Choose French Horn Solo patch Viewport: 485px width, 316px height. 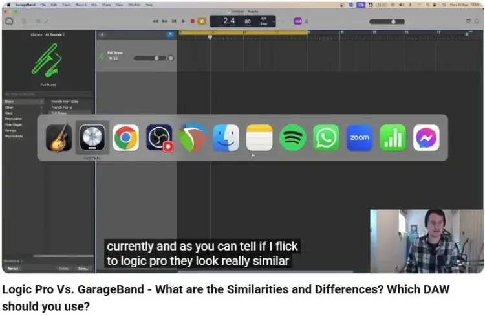tap(65, 102)
